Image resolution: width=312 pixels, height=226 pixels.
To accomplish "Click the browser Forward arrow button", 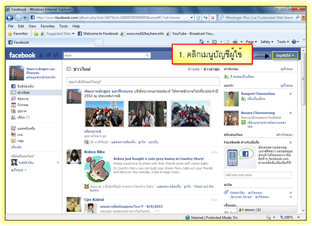I will [x=18, y=18].
